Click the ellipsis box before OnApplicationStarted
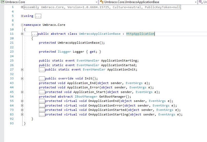 42,110
